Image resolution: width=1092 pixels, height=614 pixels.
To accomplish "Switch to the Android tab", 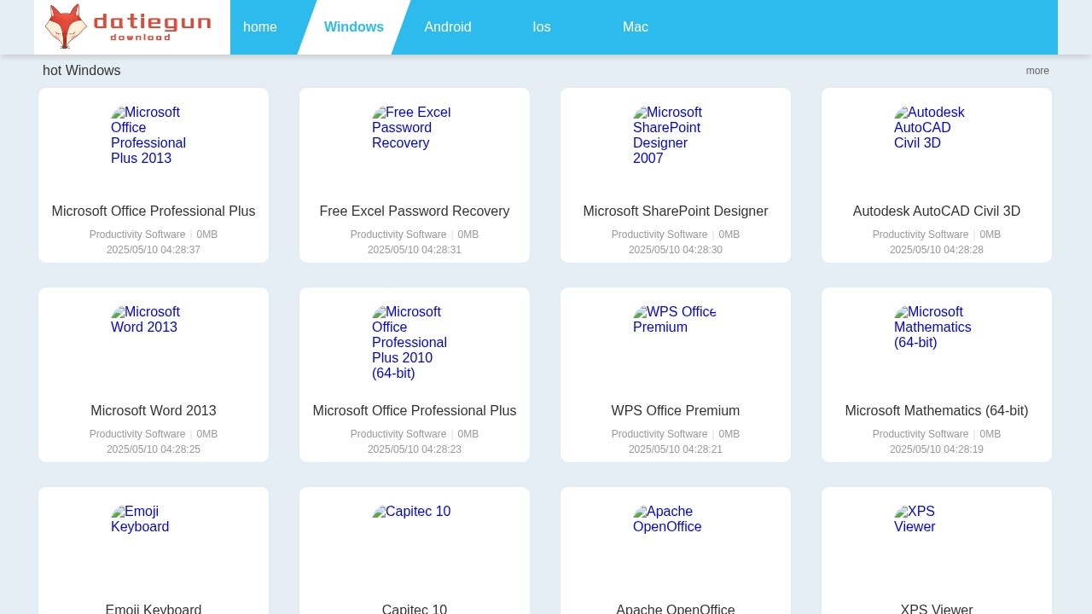I will 448,26.
